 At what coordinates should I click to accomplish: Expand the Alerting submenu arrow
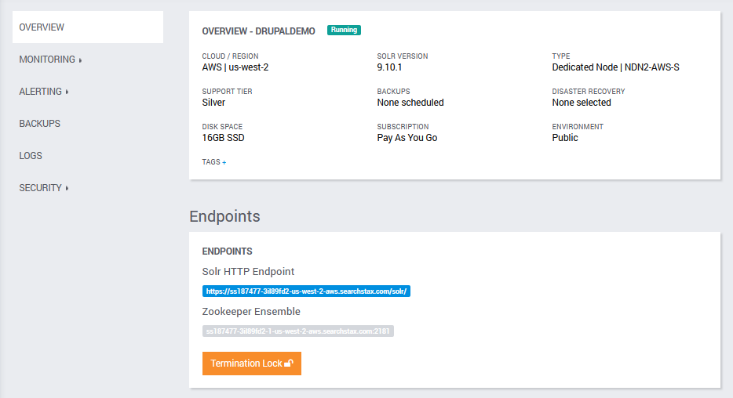click(67, 92)
